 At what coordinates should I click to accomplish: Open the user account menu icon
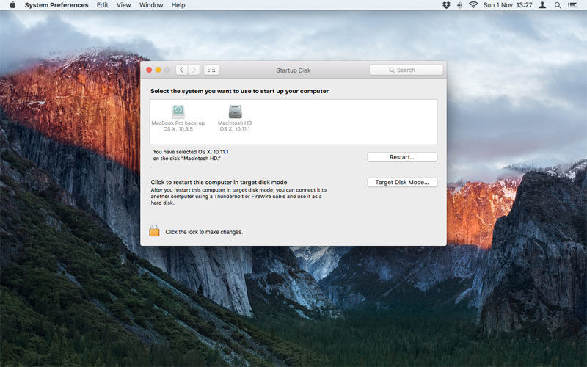[x=542, y=5]
